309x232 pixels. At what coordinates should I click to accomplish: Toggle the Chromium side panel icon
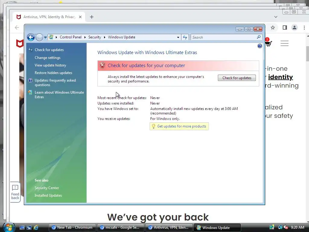coord(285,27)
